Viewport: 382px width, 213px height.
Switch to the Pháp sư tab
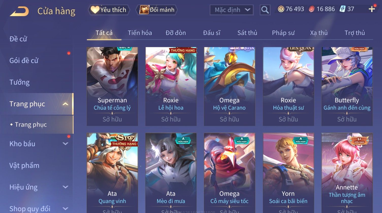tap(283, 33)
